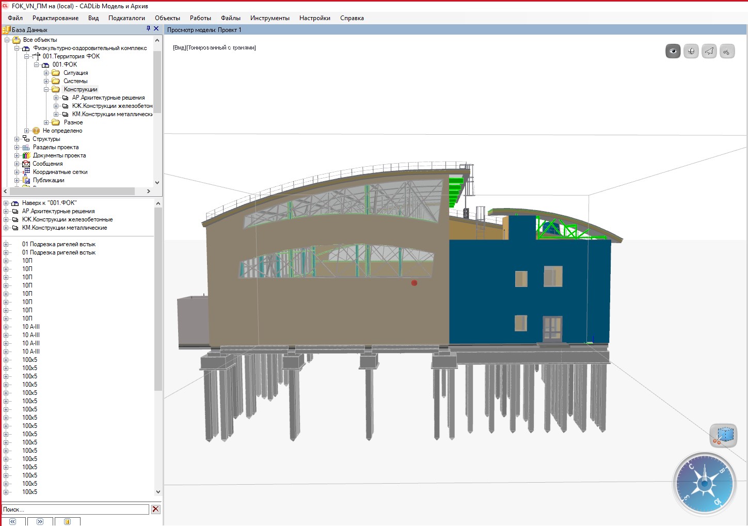Open the Подкаталоги menu
This screenshot has height=526, width=748.
point(126,18)
